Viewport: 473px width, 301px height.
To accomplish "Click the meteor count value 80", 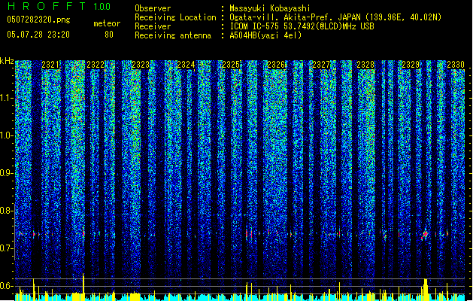I will pyautogui.click(x=109, y=35).
